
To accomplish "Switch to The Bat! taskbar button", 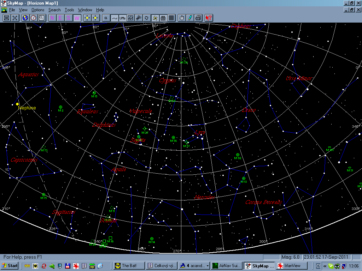I will 129,266.
